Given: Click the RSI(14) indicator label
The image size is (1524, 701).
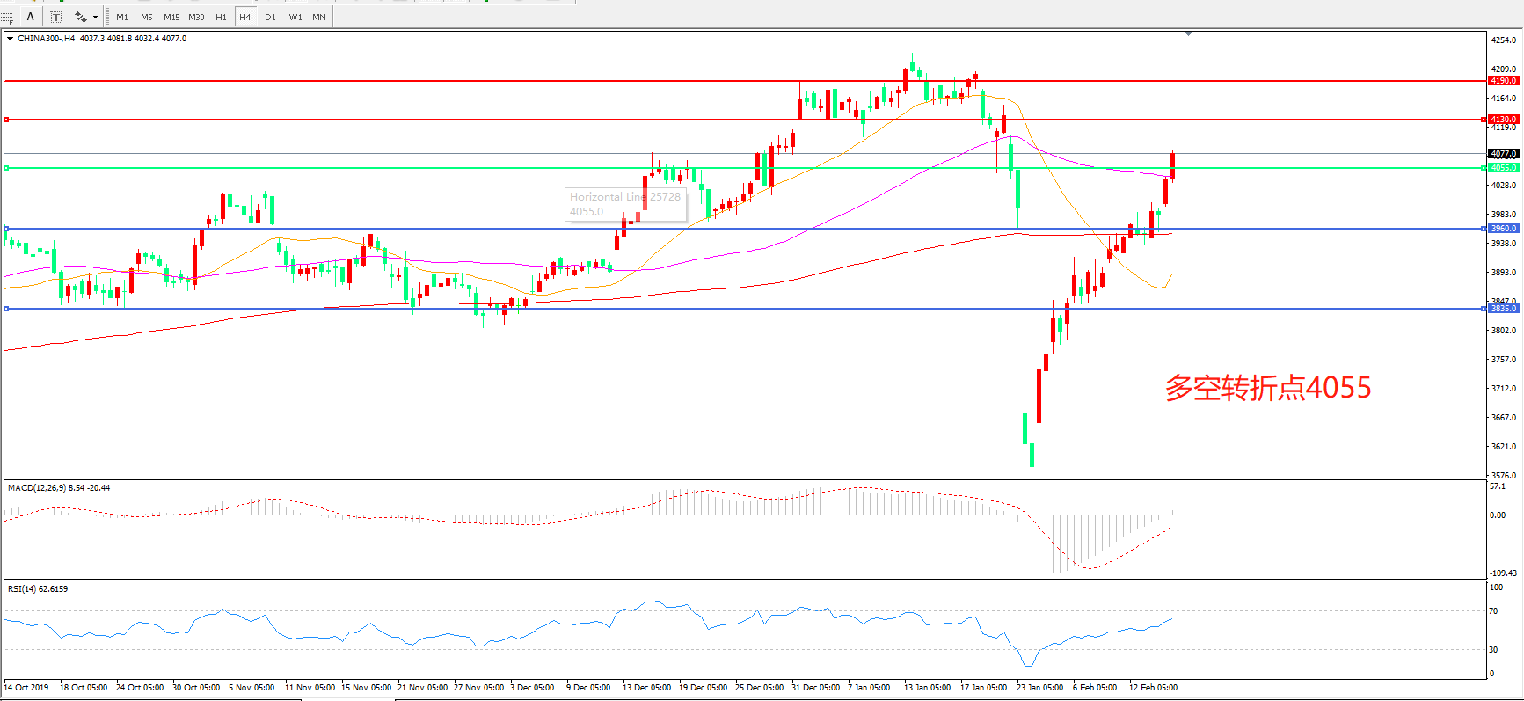Looking at the screenshot, I should (22, 589).
